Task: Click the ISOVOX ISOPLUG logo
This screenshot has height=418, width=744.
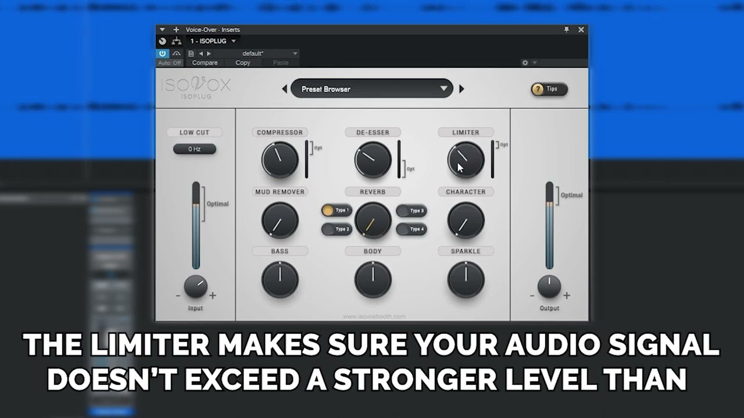Action: click(196, 88)
